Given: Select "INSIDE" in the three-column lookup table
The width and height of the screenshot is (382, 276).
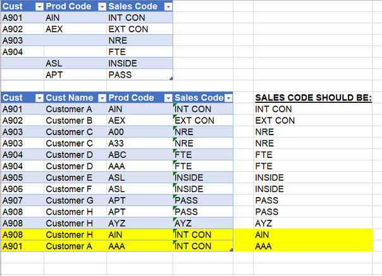Looking at the screenshot, I should (140, 63).
